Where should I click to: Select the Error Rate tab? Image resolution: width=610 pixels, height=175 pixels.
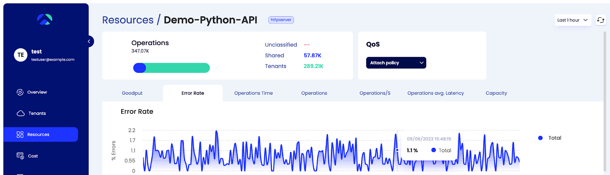(193, 93)
